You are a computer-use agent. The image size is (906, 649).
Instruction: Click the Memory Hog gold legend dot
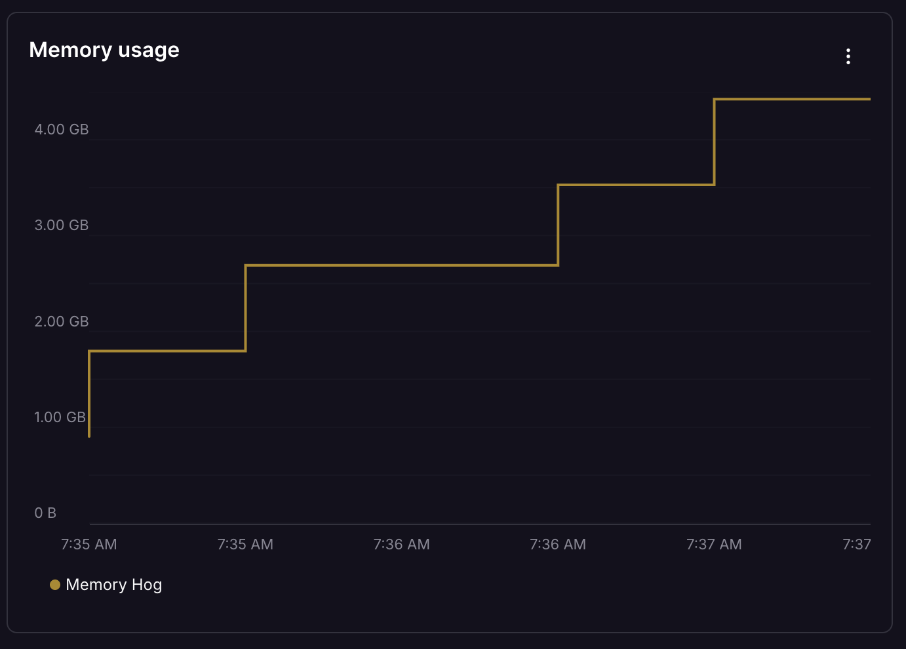pyautogui.click(x=55, y=585)
